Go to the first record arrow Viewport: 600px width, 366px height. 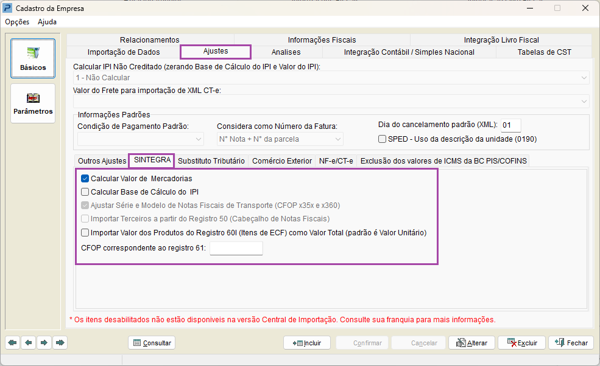pos(13,343)
